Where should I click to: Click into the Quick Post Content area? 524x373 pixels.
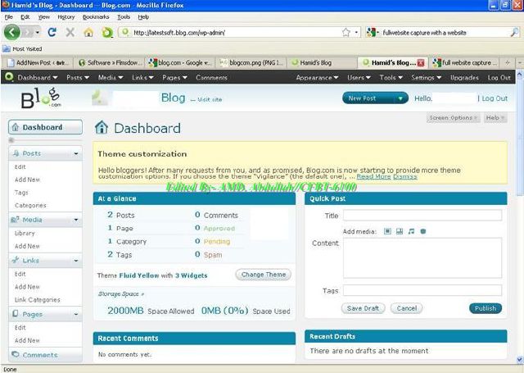[x=422, y=257]
